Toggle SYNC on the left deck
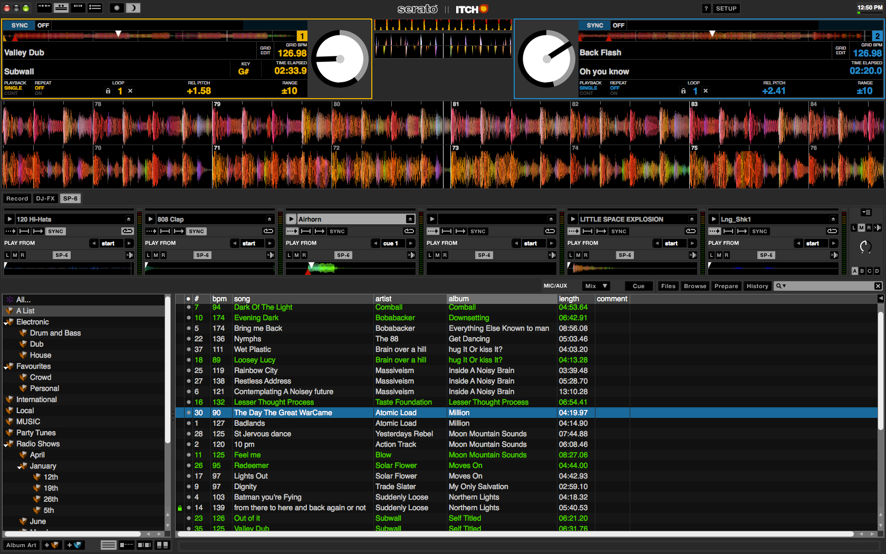 [20, 25]
